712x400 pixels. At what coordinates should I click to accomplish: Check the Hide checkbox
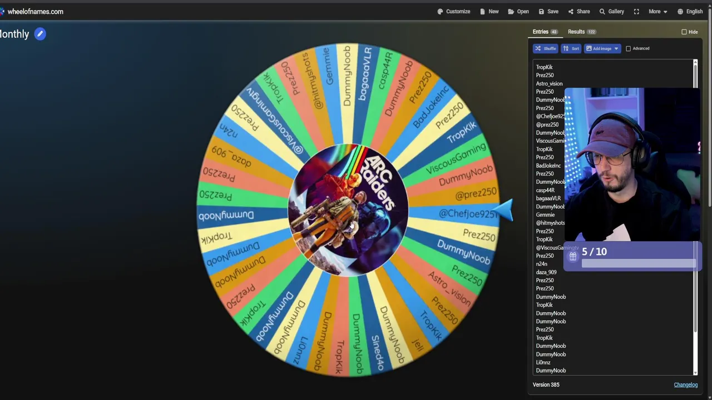pos(684,32)
